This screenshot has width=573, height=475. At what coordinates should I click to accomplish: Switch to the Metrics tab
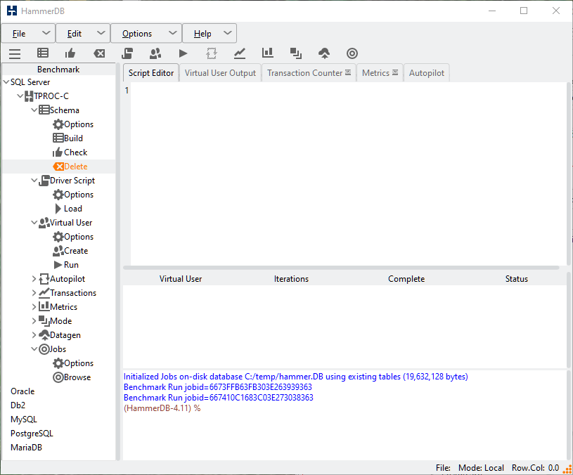coord(380,72)
